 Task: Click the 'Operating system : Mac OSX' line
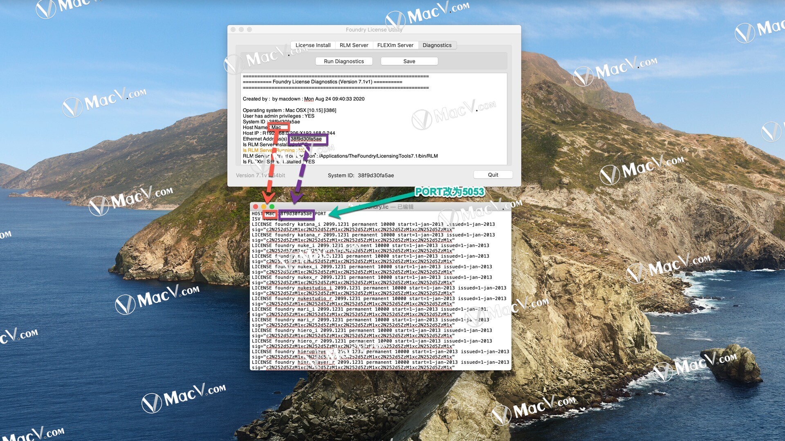tap(289, 110)
